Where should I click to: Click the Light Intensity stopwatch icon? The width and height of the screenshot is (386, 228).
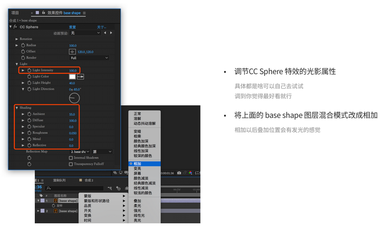[x=28, y=70]
